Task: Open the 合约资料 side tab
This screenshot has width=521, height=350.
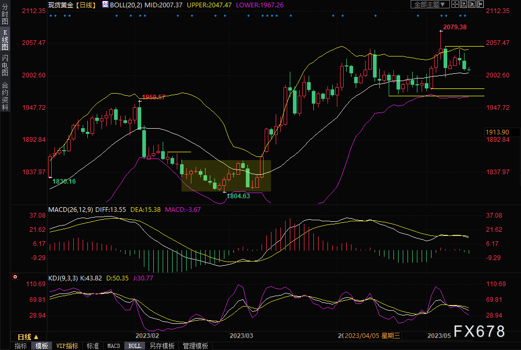Action: 5,96
